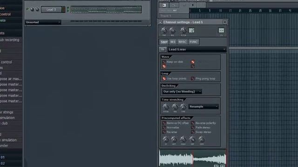Click bar 5 on the playlist timeline

(200, 11)
